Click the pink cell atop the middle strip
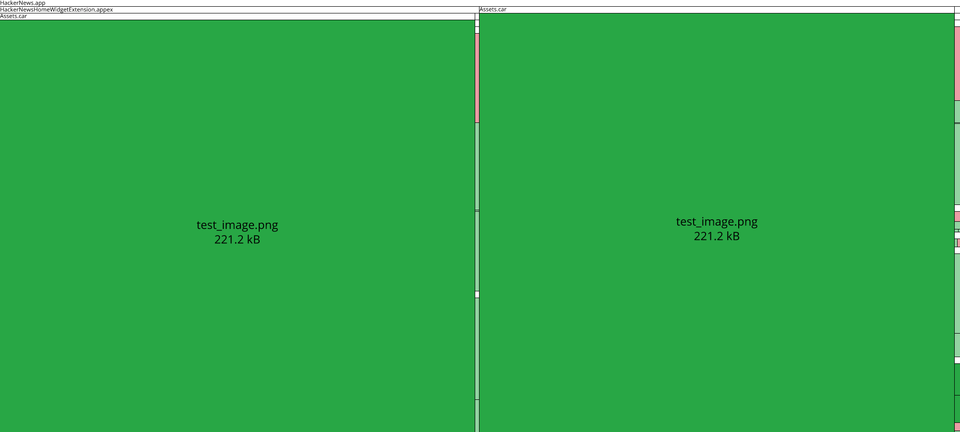 click(x=476, y=77)
